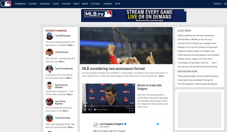Click More after 'leads the way'
Screen dimensions: 227x132
[x=62, y=61]
